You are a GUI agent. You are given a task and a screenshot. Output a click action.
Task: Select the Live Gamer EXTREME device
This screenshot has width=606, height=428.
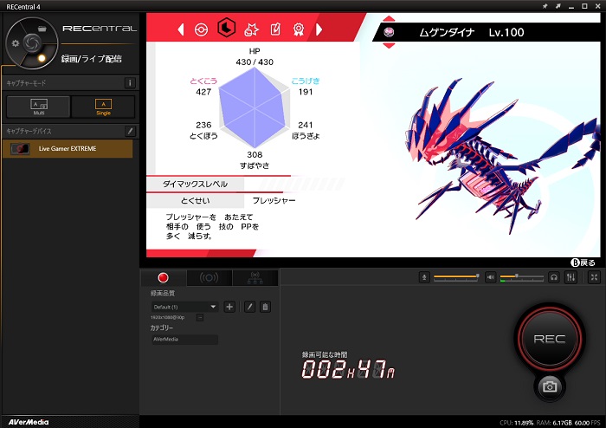pos(68,149)
